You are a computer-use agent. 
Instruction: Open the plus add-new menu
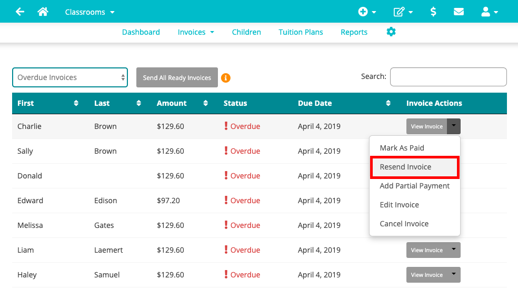(x=367, y=12)
